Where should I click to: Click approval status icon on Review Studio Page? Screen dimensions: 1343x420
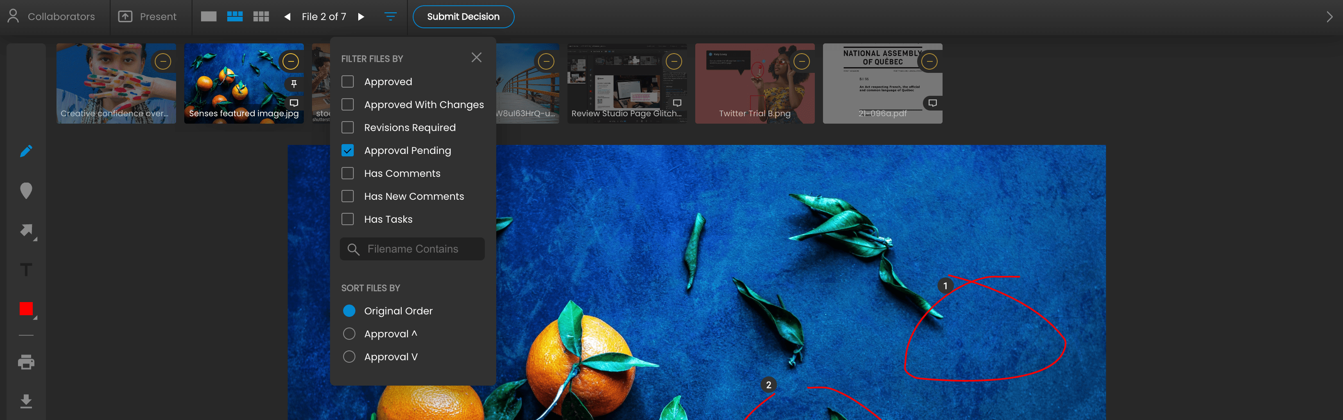tap(674, 61)
